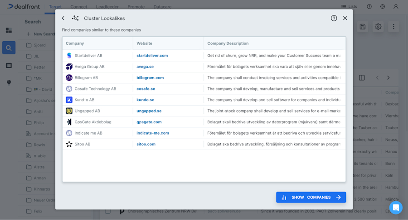The image size is (408, 220).
Task: Go back with the left chevron arrow
Action: [x=63, y=18]
